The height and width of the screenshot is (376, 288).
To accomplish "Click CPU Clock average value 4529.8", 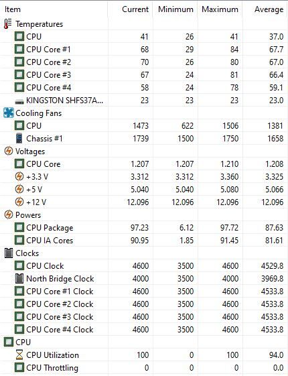I will click(x=272, y=266).
